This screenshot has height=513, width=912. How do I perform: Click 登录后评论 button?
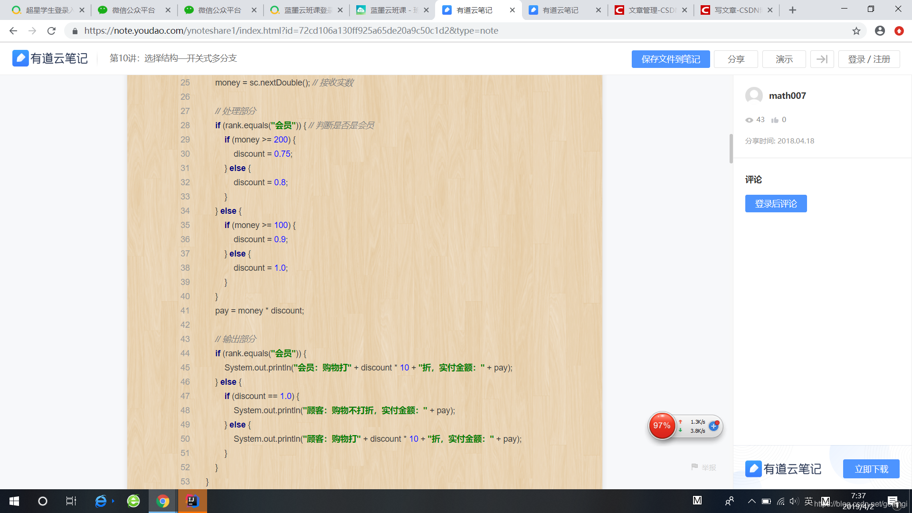tap(776, 204)
